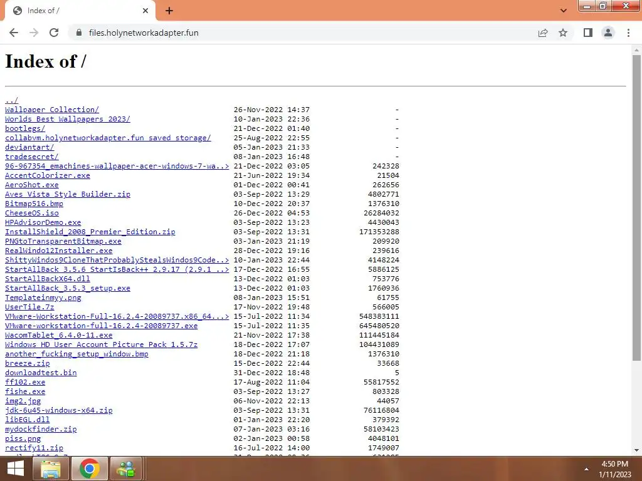Expand the tab search dropdown
Screen dimensions: 642x481
(564, 11)
